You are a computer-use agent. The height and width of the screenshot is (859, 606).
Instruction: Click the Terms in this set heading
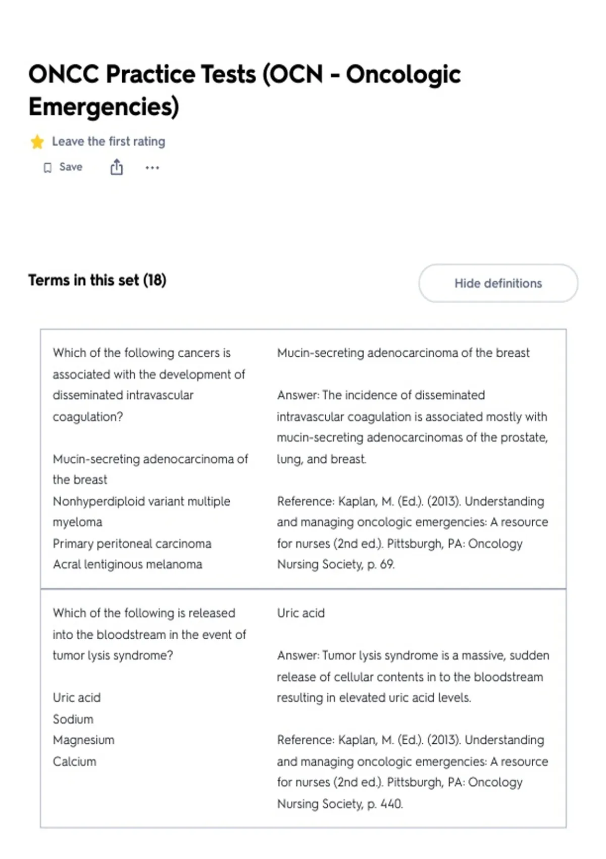(x=97, y=280)
